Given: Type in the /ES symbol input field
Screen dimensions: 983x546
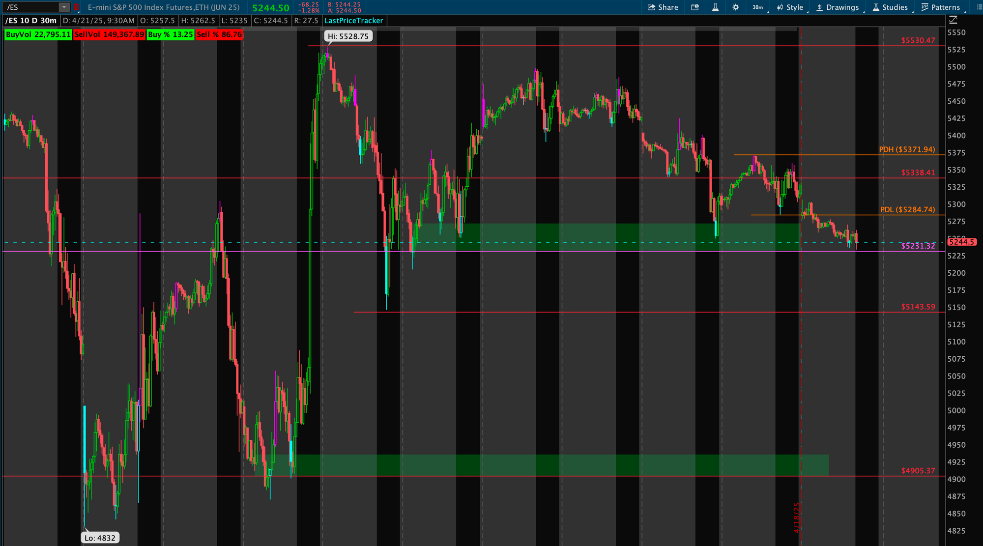Looking at the screenshot, I should pyautogui.click(x=29, y=7).
